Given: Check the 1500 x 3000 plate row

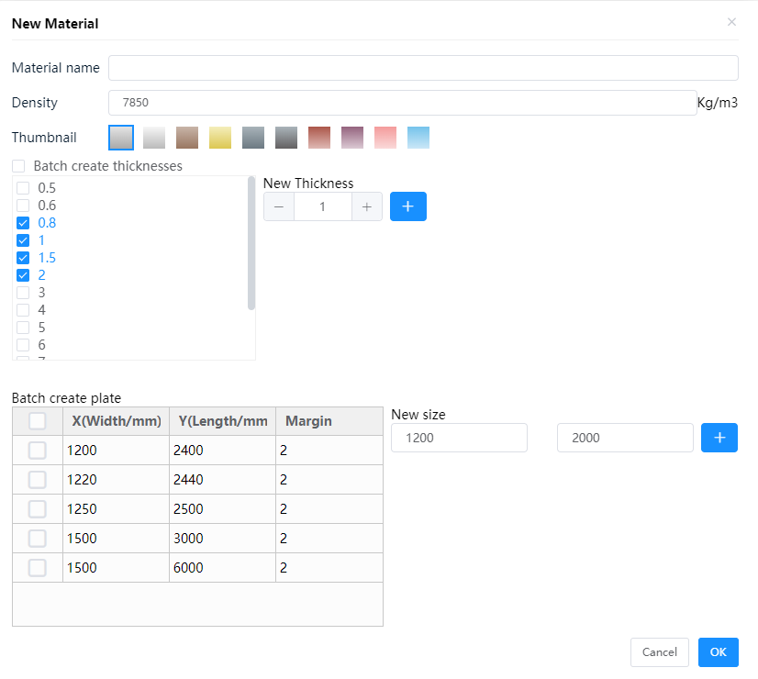Looking at the screenshot, I should tap(38, 539).
